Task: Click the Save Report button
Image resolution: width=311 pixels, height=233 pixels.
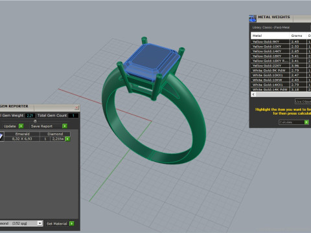Action: coord(46,126)
